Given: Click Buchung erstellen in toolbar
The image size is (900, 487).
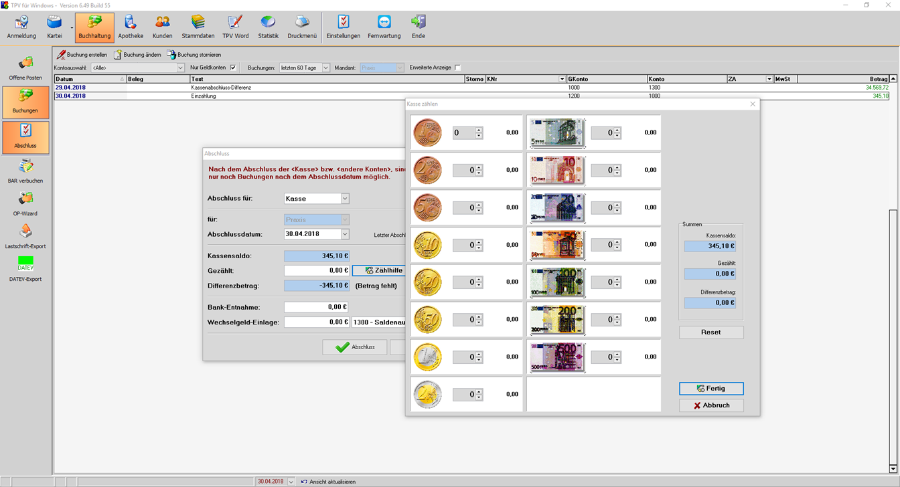Looking at the screenshot, I should 82,55.
